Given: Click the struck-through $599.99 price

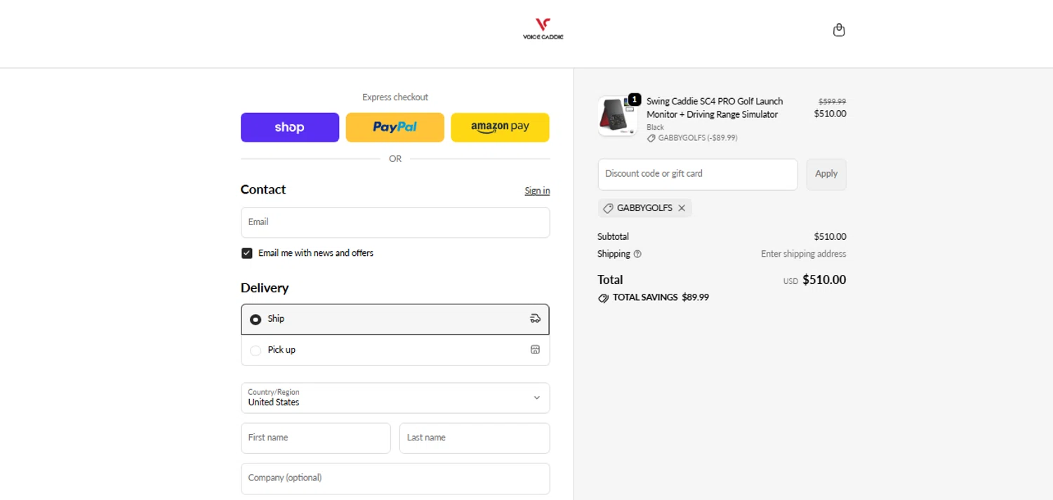Looking at the screenshot, I should click(x=832, y=102).
